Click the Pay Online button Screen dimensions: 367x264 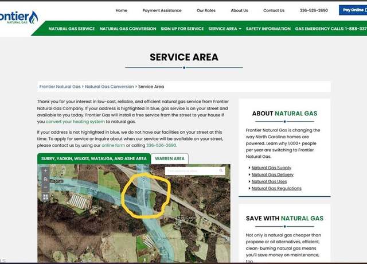(353, 10)
